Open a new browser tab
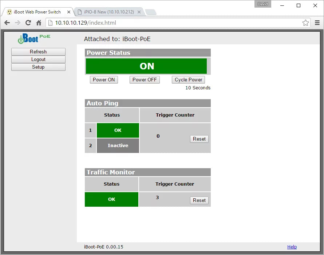The image size is (324, 255). pyautogui.click(x=151, y=12)
